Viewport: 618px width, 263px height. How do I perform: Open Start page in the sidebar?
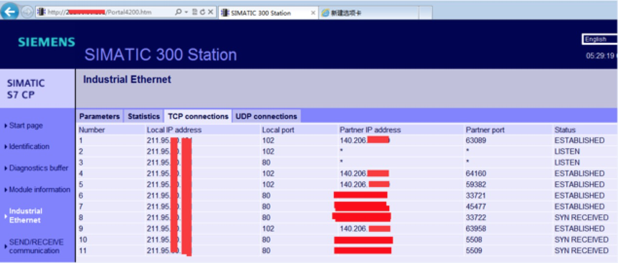click(x=26, y=126)
